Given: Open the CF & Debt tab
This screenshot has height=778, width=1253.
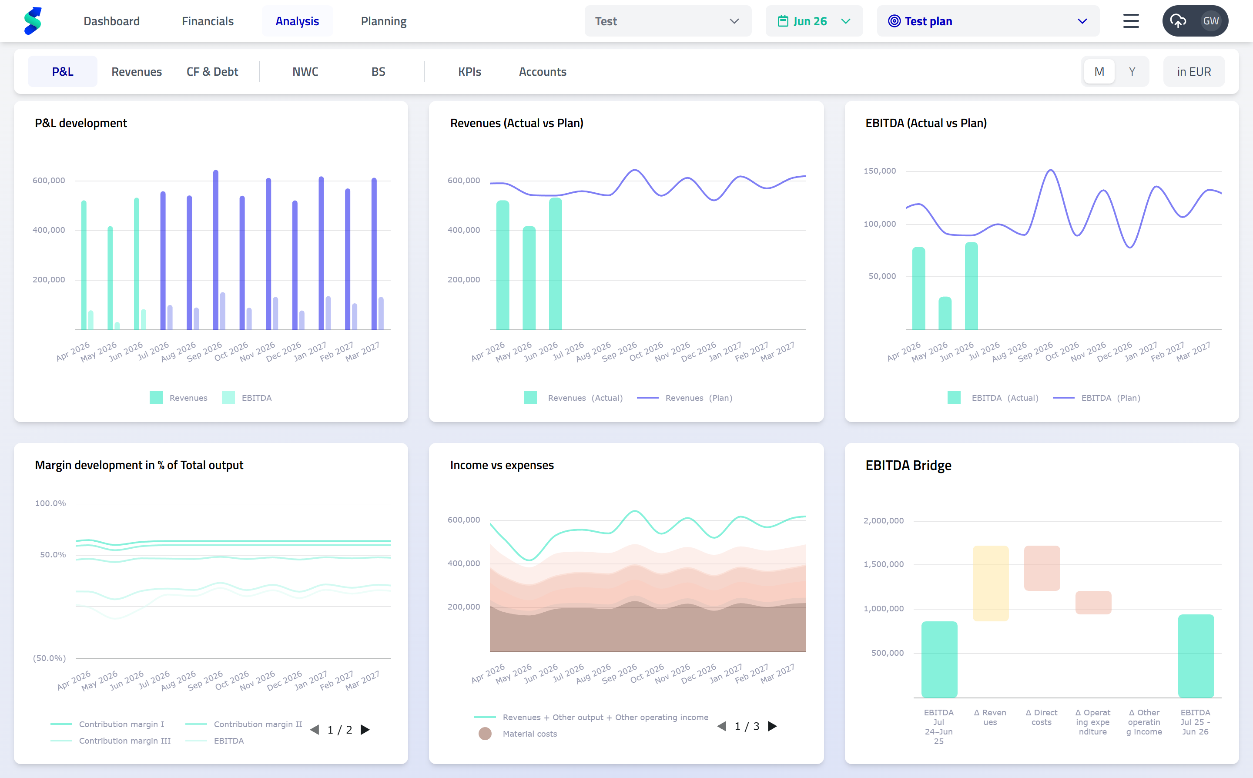Looking at the screenshot, I should tap(212, 71).
